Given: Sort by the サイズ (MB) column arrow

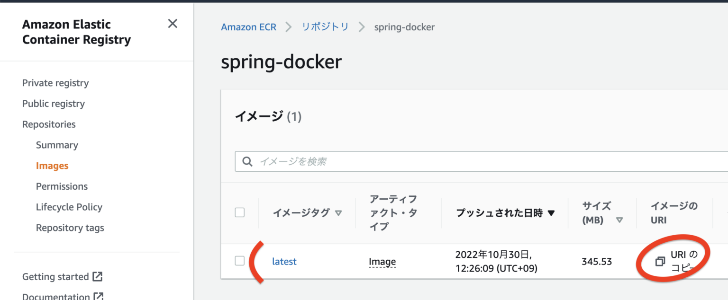Looking at the screenshot, I should (620, 220).
